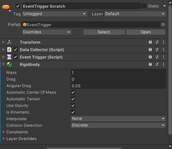Expand the Layer Overrides section

point(4,138)
